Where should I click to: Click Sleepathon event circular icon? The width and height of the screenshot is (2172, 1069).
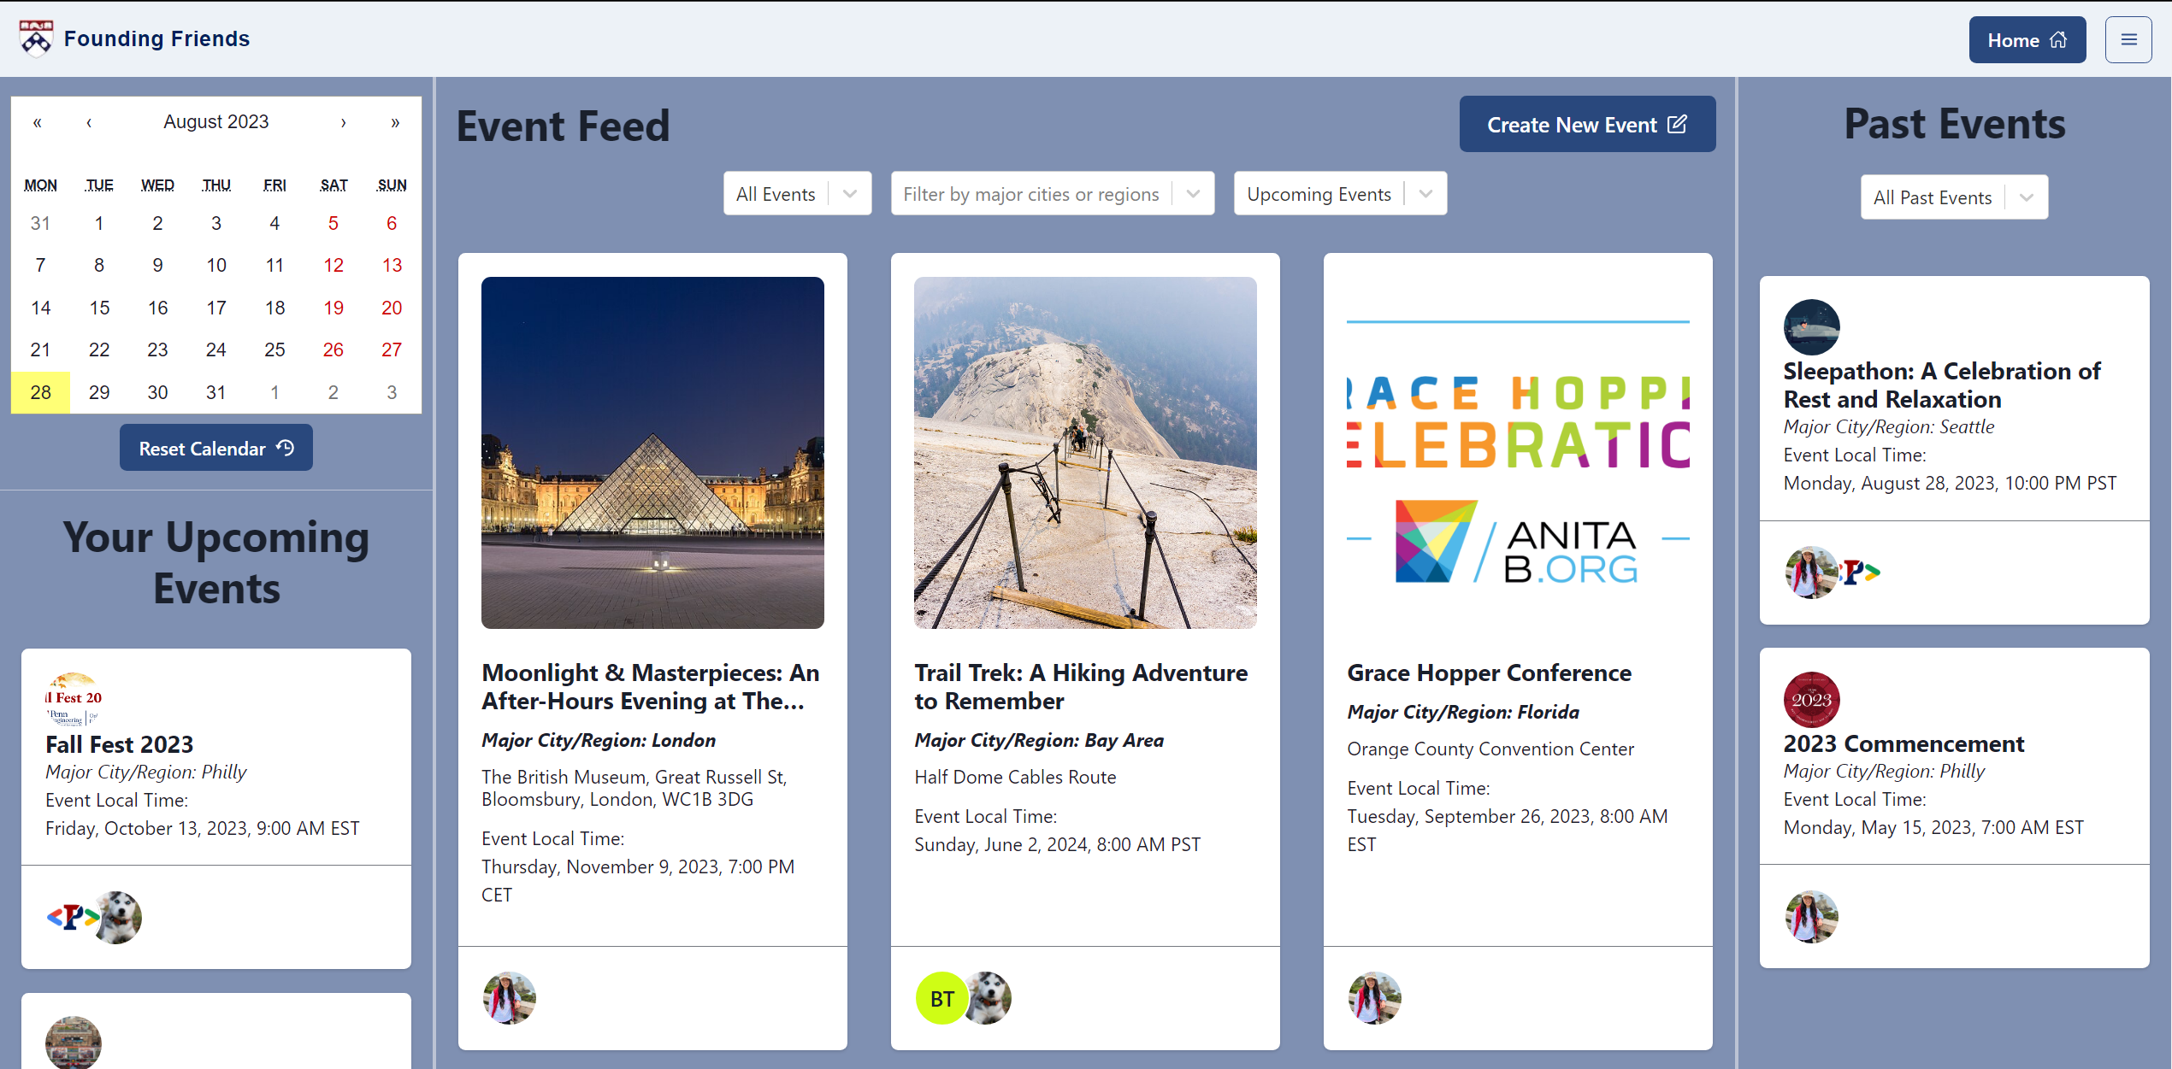(1810, 327)
